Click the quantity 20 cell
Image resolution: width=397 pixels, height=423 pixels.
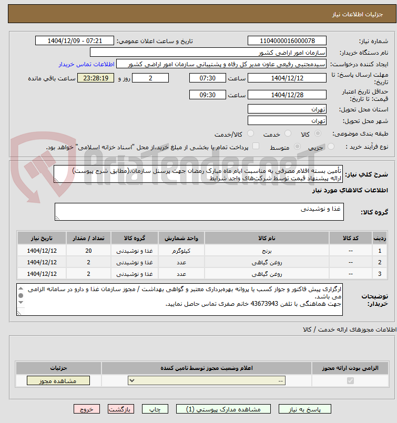[88, 251]
